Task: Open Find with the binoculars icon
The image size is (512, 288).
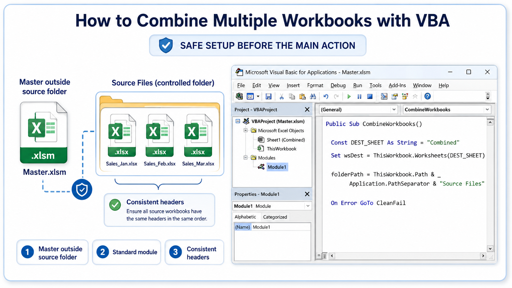Action: coord(313,96)
